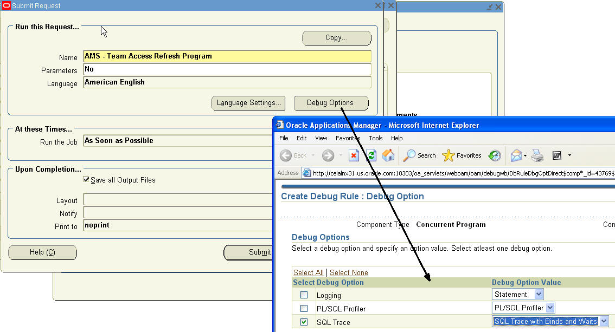The image size is (615, 332).
Task: Click the Parameters field showing No
Action: [227, 69]
